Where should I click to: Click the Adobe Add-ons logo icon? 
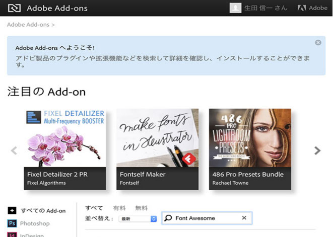click(x=14, y=8)
